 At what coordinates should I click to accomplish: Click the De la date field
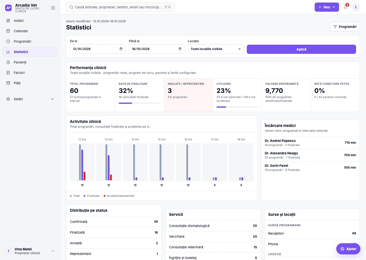coord(98,49)
